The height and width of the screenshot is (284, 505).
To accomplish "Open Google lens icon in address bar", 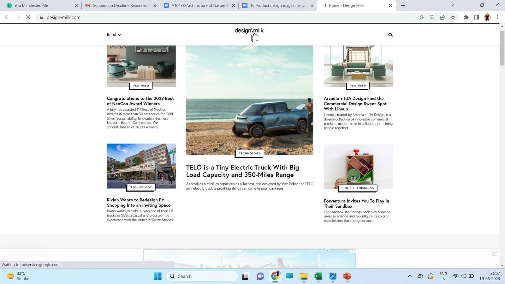I will point(421,17).
